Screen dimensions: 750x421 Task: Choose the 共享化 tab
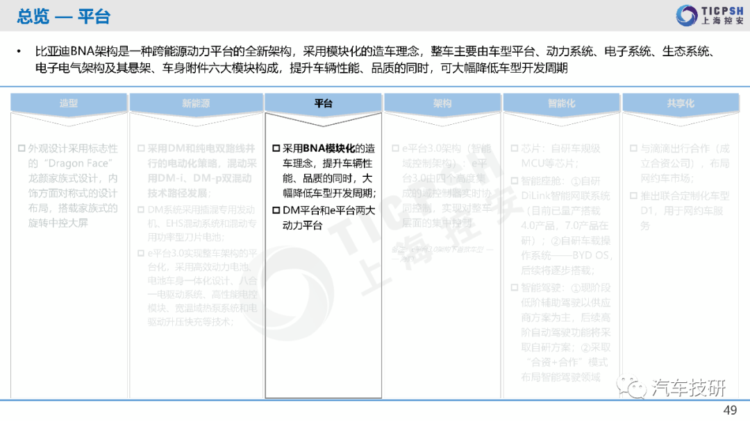(x=681, y=103)
